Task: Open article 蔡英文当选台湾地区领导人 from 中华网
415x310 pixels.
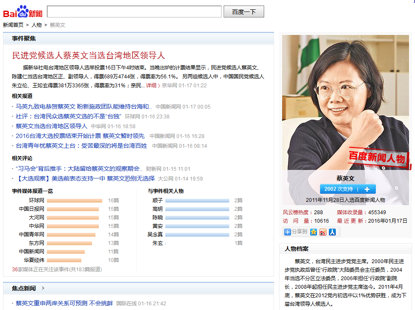Action: tap(52, 126)
